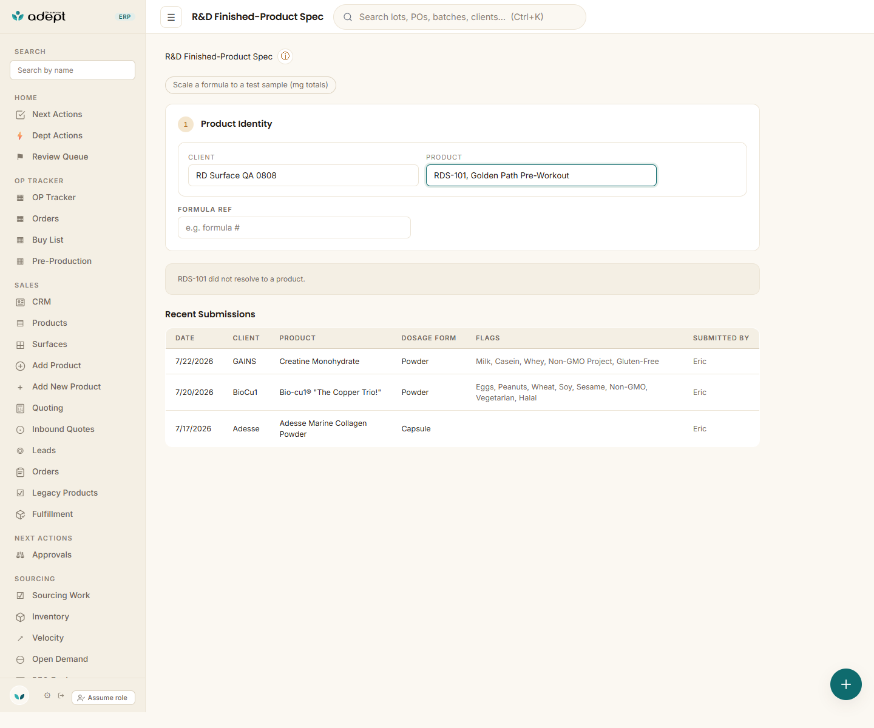This screenshot has height=728, width=874.
Task: Click the info icon beside R&D Finished-Product Spec
Action: tap(285, 56)
